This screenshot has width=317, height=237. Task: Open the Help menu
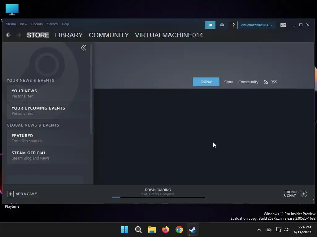(65, 24)
